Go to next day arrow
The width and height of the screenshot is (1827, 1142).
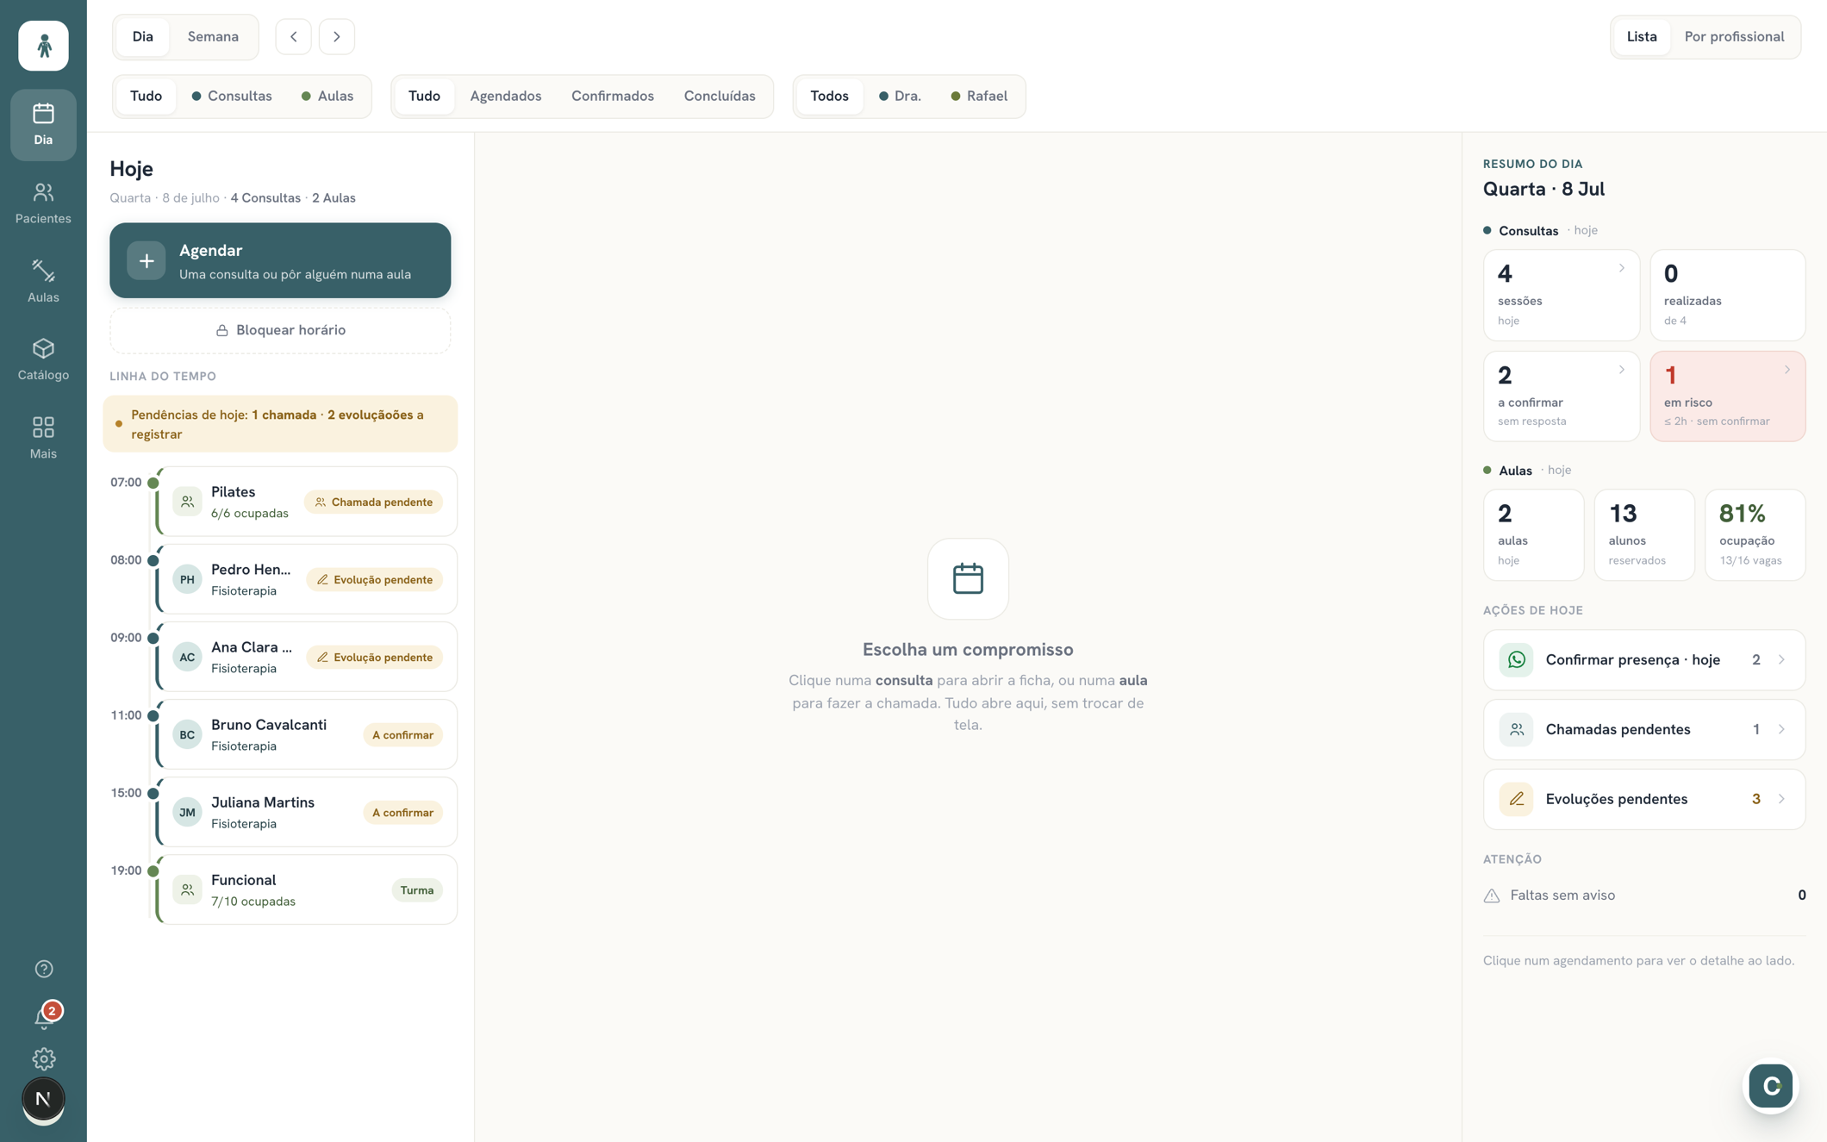click(x=337, y=37)
